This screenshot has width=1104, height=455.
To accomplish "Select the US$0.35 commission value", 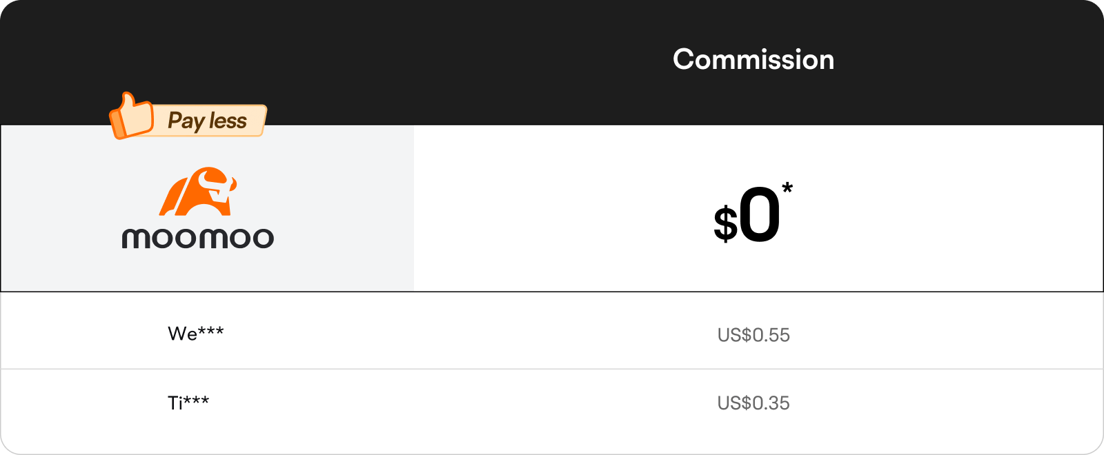I will (753, 403).
